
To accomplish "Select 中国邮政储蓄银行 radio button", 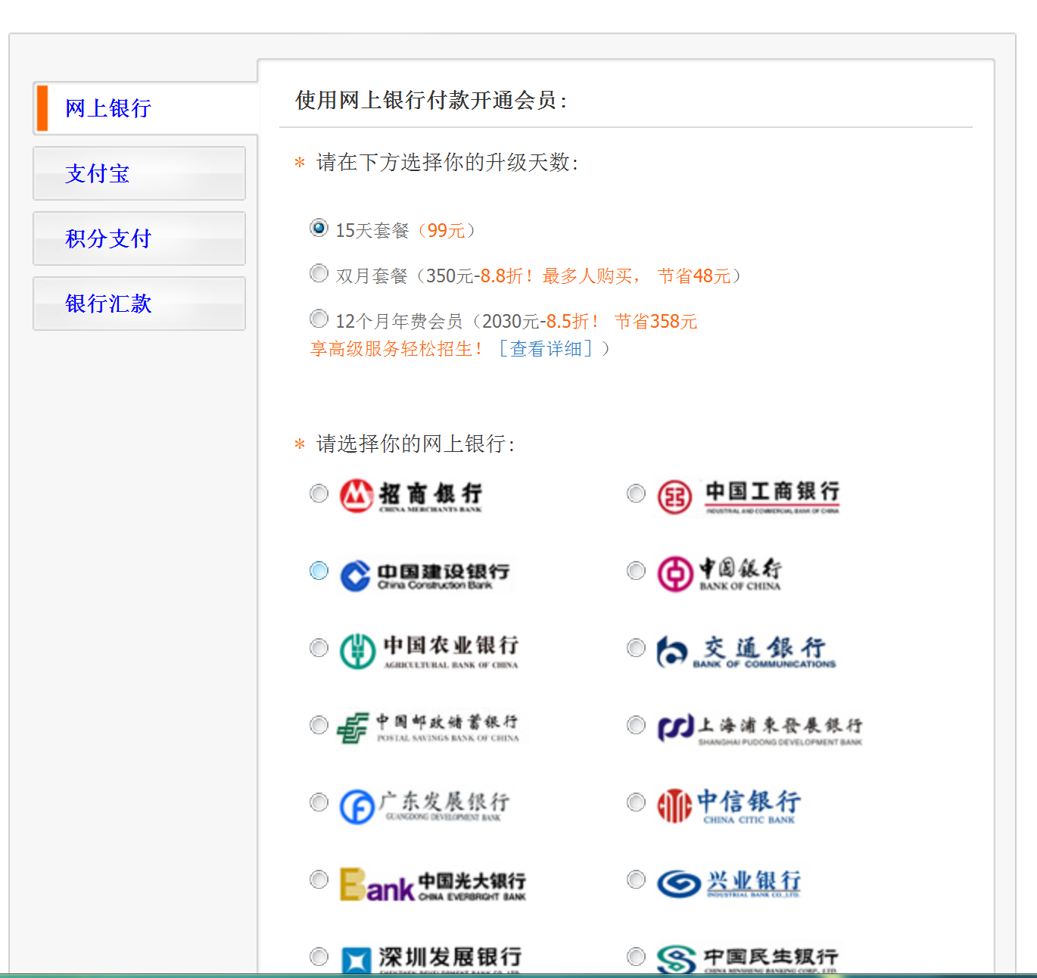I will point(319,725).
